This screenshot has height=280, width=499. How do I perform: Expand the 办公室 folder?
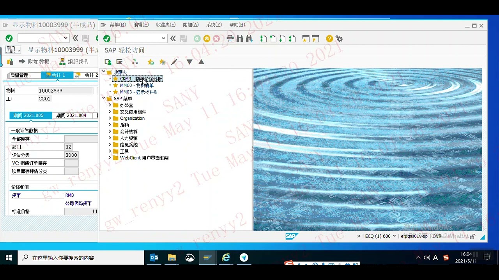pyautogui.click(x=110, y=105)
